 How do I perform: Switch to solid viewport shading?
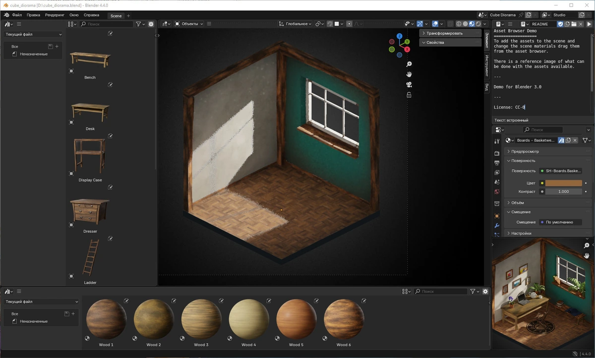tap(465, 24)
